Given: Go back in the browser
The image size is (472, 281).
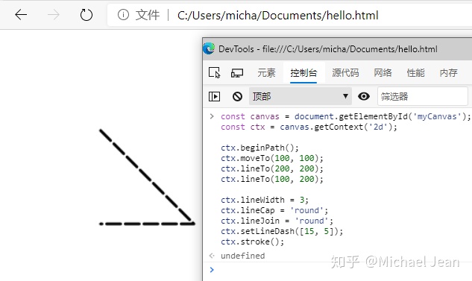Looking at the screenshot, I should pyautogui.click(x=21, y=14).
